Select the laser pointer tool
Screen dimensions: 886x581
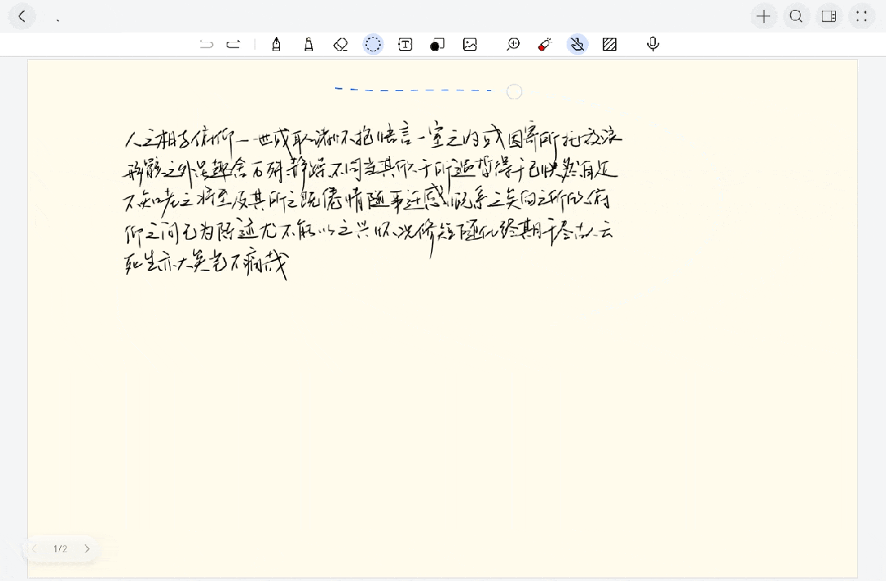(x=544, y=44)
